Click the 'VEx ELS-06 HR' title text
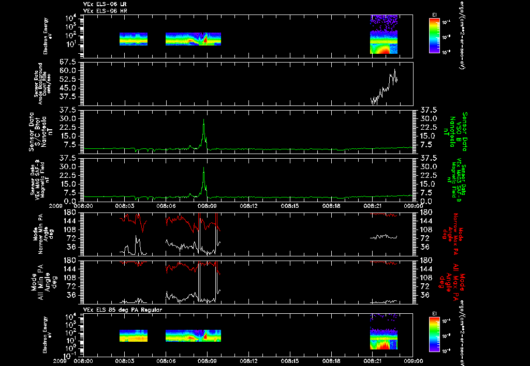Image resolution: width=530 pixels, height=366 pixels. click(x=105, y=11)
